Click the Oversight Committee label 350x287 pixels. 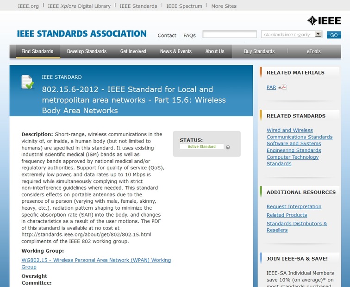(x=37, y=280)
